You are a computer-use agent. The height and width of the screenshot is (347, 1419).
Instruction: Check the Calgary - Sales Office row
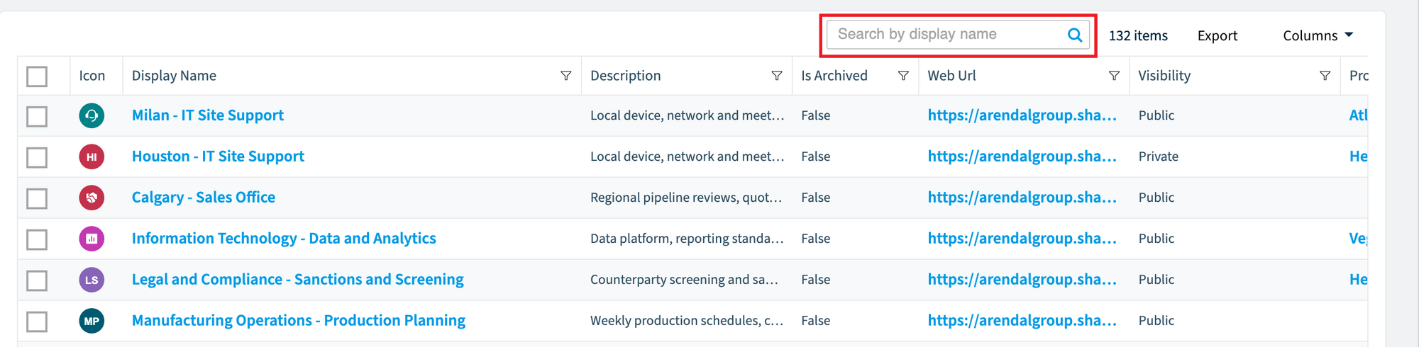[x=37, y=198]
